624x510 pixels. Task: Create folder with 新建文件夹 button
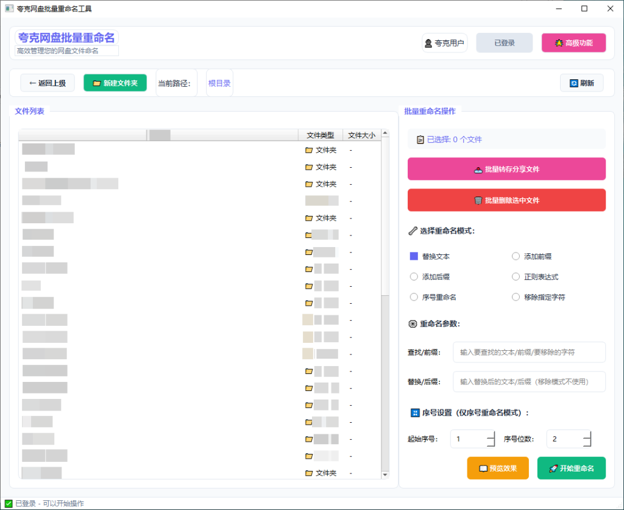tap(115, 83)
